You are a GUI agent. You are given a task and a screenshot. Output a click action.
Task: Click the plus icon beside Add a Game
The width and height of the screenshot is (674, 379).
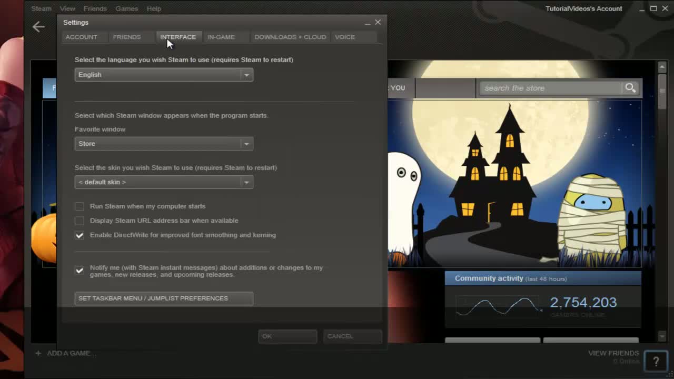pyautogui.click(x=38, y=353)
